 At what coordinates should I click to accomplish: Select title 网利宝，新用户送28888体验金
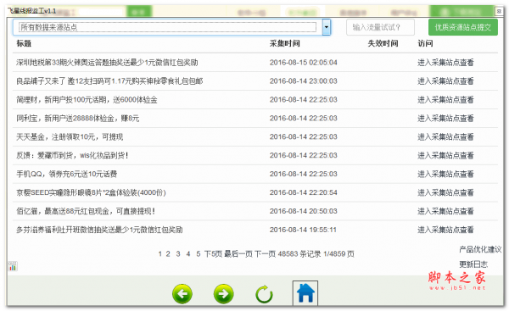point(77,118)
